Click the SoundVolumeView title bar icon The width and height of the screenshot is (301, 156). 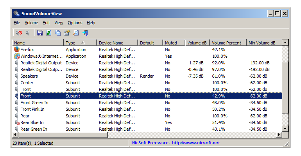tap(16, 13)
